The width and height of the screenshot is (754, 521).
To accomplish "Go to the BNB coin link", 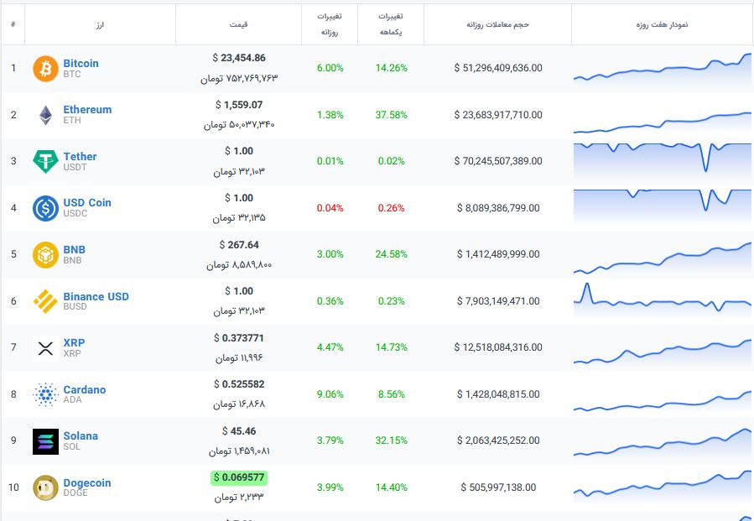I will (74, 250).
